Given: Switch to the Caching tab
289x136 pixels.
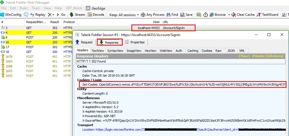Looking at the screenshot, I should [193, 51].
